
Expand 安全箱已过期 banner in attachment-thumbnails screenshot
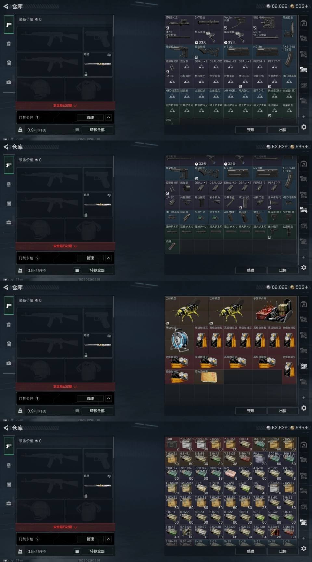65,246
